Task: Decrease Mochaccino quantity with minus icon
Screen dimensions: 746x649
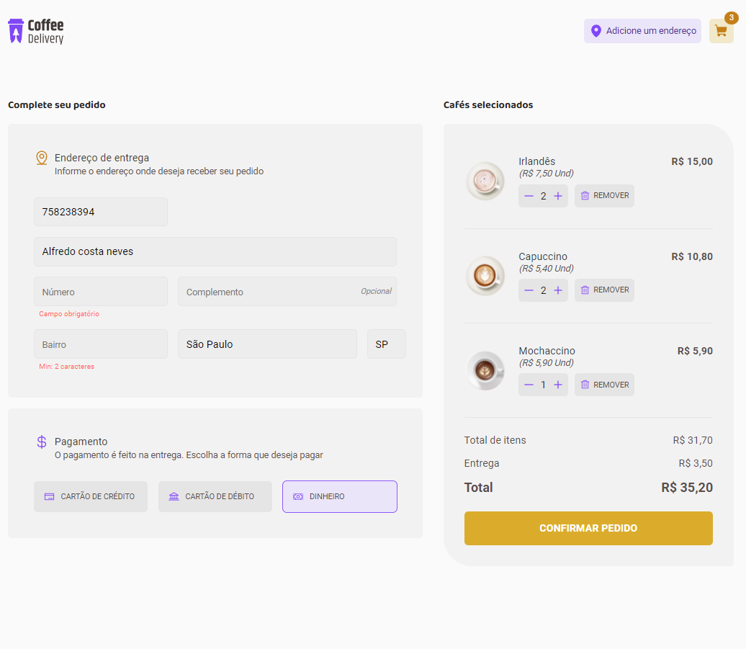Action: tap(529, 385)
